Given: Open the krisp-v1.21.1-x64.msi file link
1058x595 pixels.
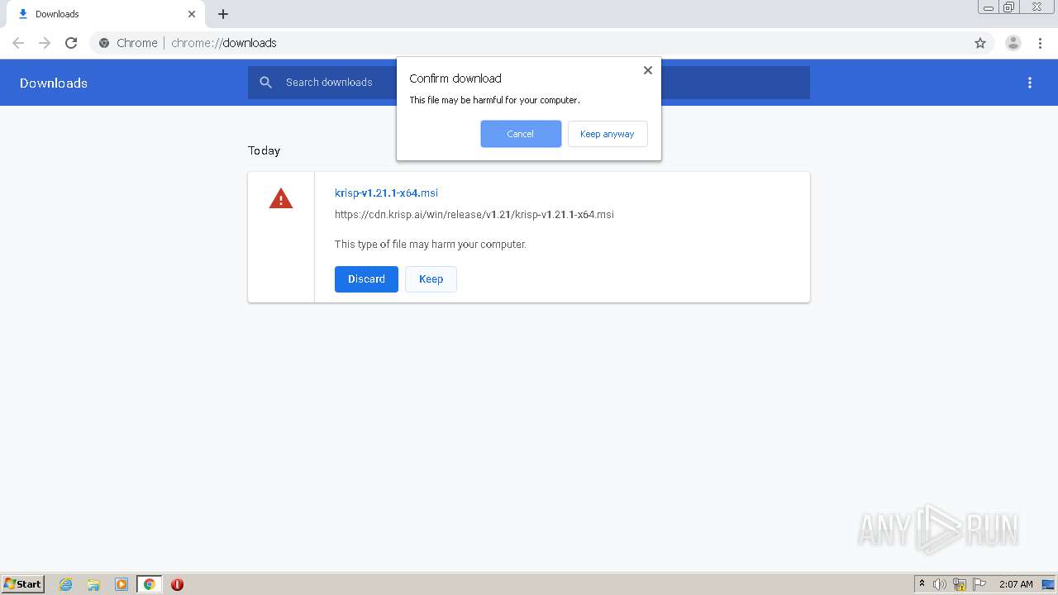Looking at the screenshot, I should pos(386,193).
